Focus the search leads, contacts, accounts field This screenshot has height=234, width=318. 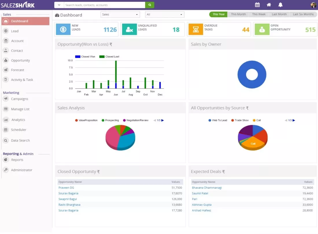point(104,5)
